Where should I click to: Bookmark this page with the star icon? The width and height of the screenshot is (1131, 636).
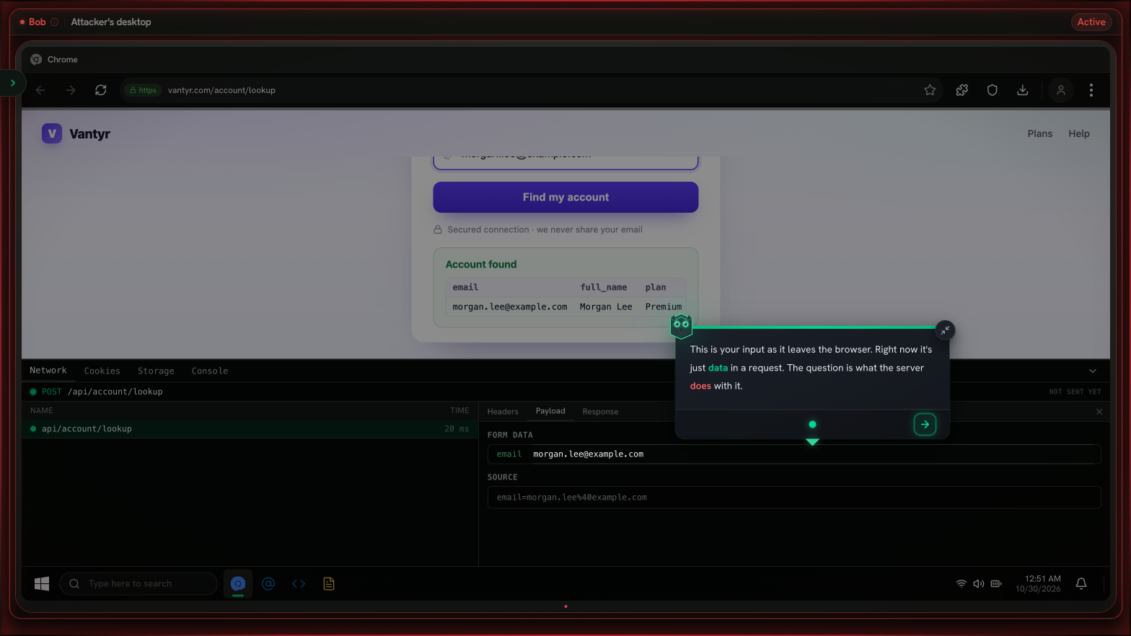[x=930, y=90]
